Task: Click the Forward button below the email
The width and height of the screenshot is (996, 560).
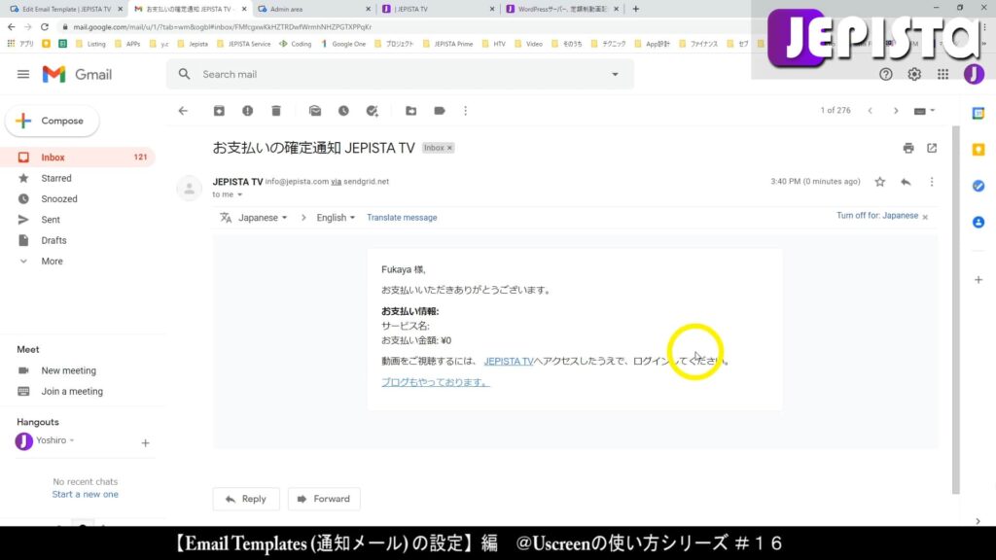Action: tap(324, 499)
